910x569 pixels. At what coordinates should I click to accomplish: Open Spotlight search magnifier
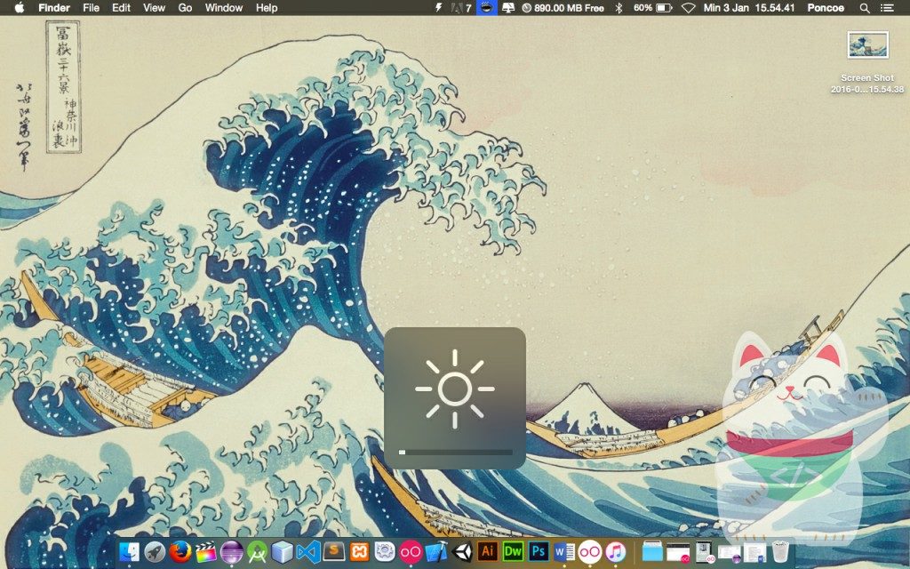[x=865, y=8]
